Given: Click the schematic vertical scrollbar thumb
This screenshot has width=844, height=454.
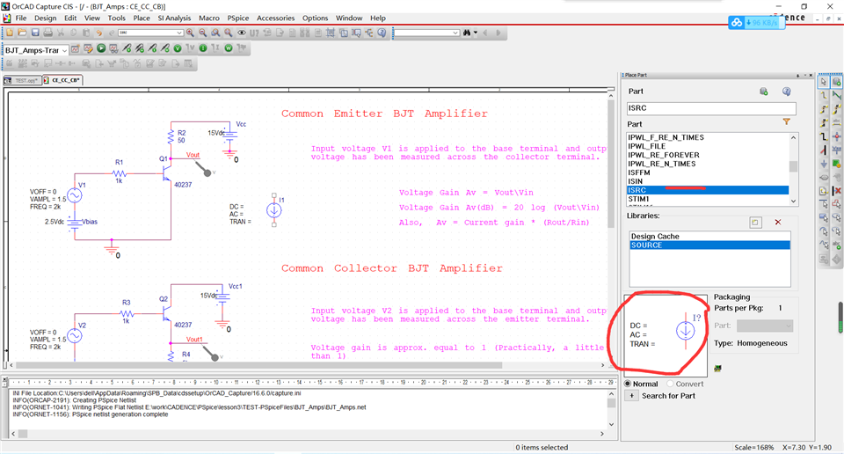Looking at the screenshot, I should [611, 164].
